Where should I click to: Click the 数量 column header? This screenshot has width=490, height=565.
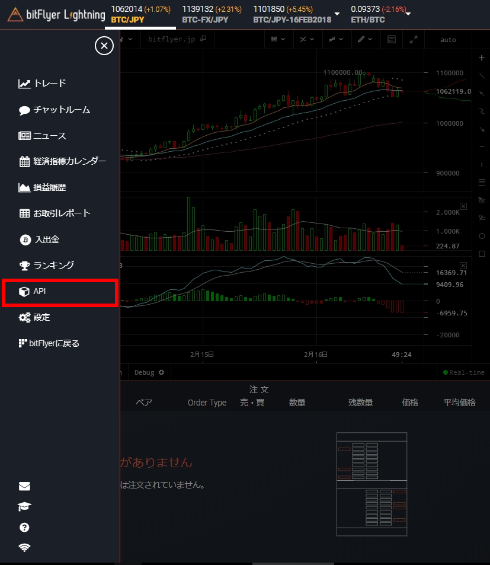pos(297,403)
